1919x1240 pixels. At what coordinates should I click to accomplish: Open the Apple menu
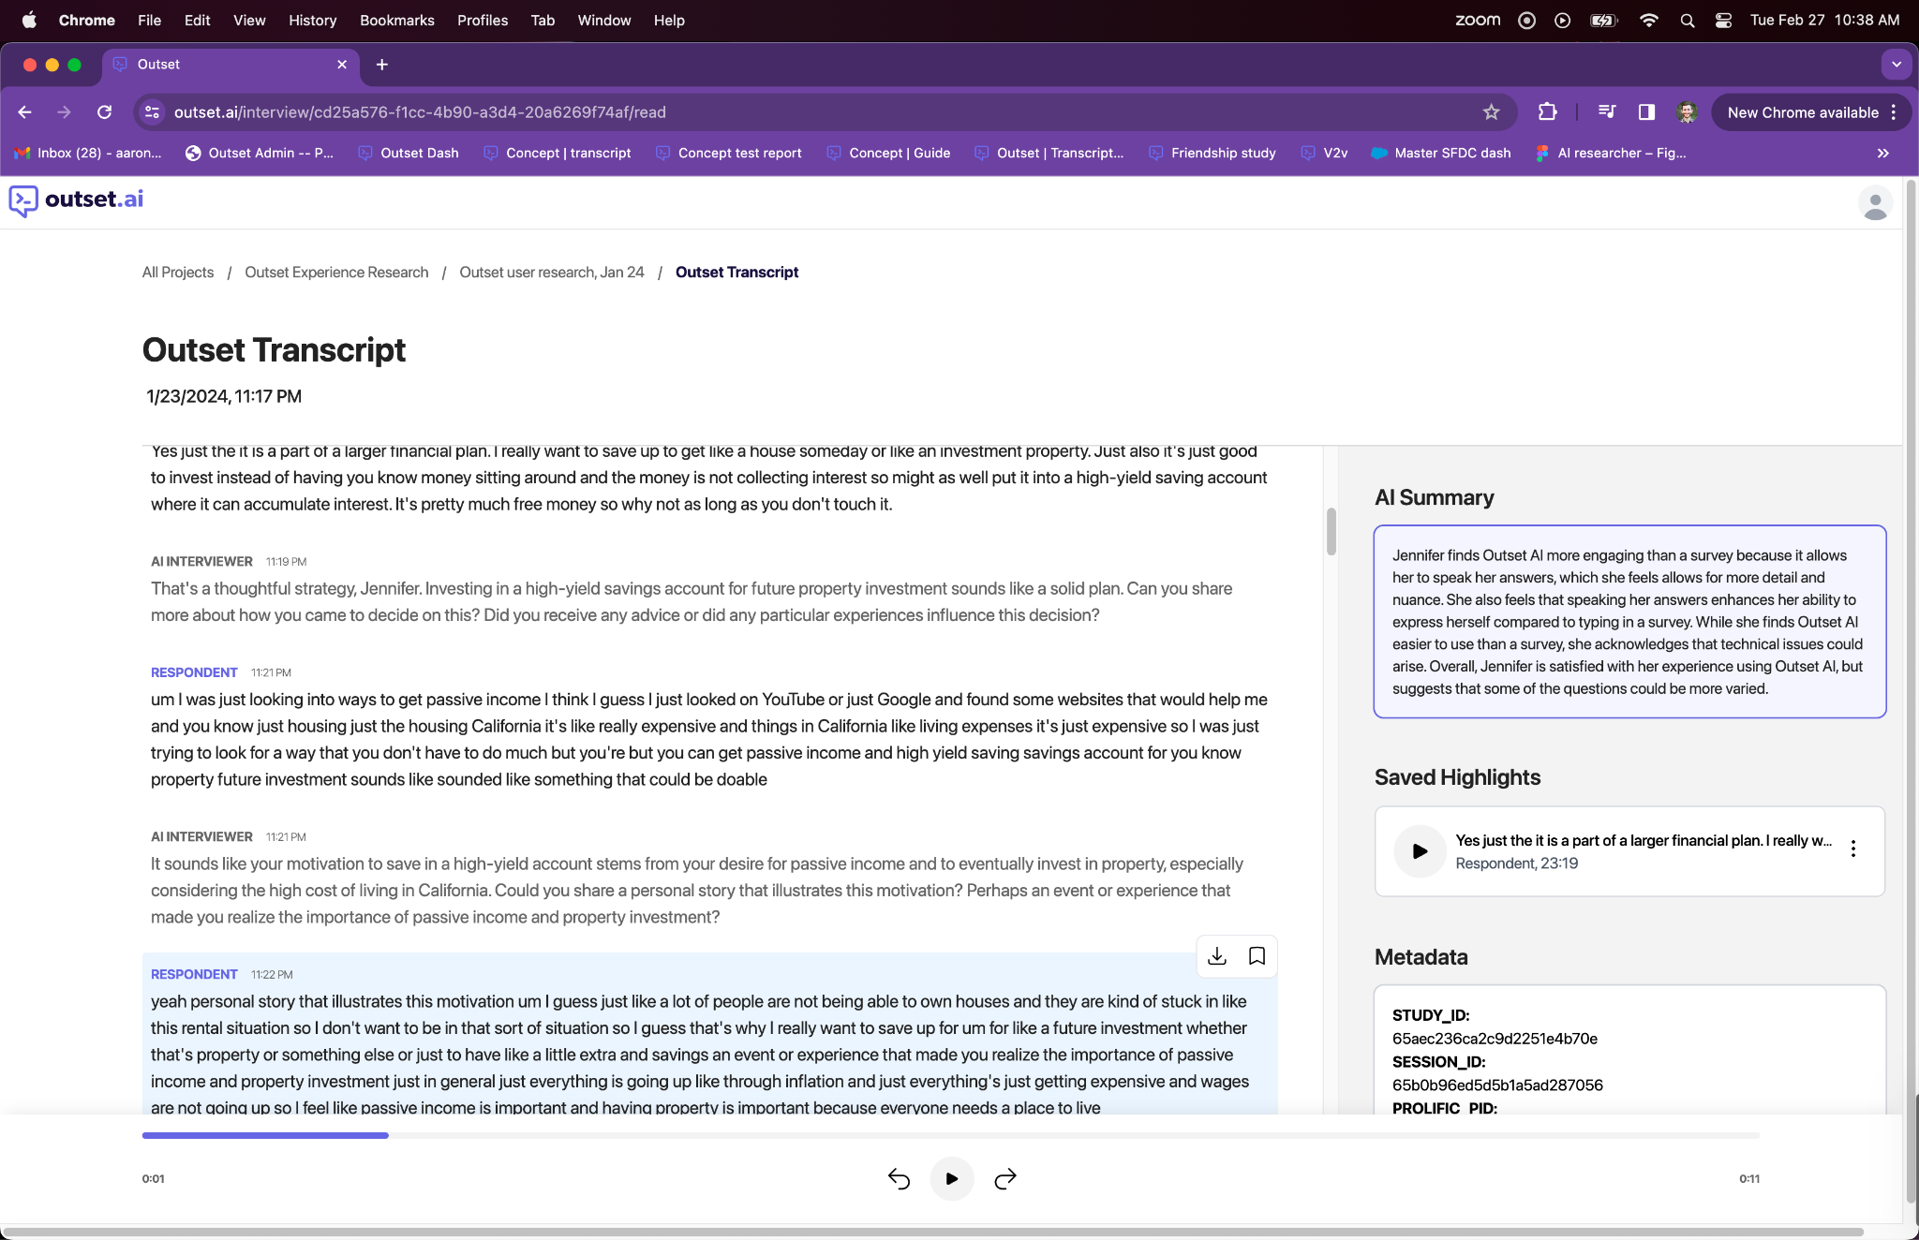click(x=29, y=20)
